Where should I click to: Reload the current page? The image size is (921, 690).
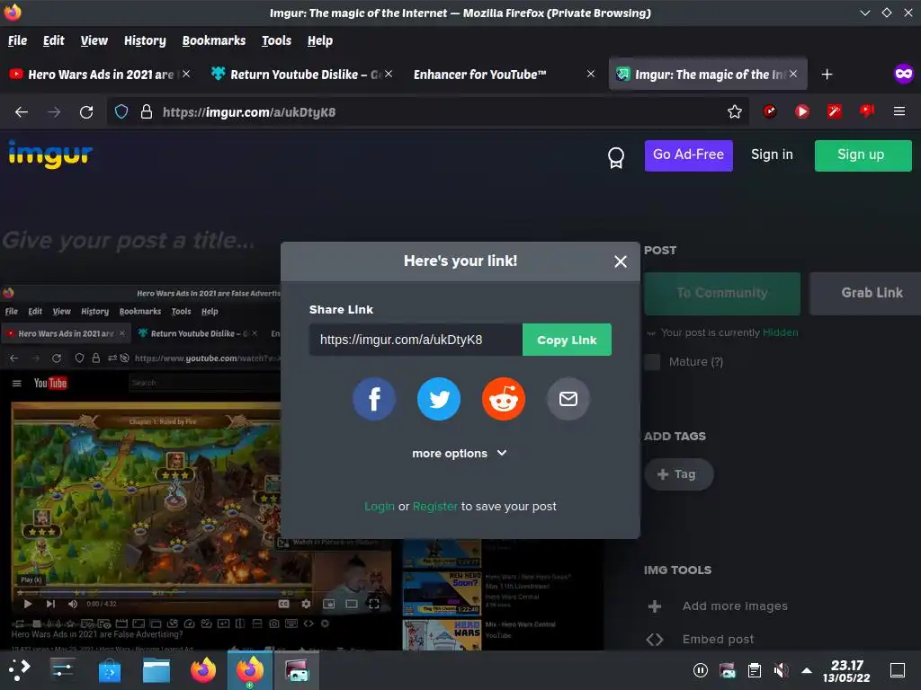[86, 112]
